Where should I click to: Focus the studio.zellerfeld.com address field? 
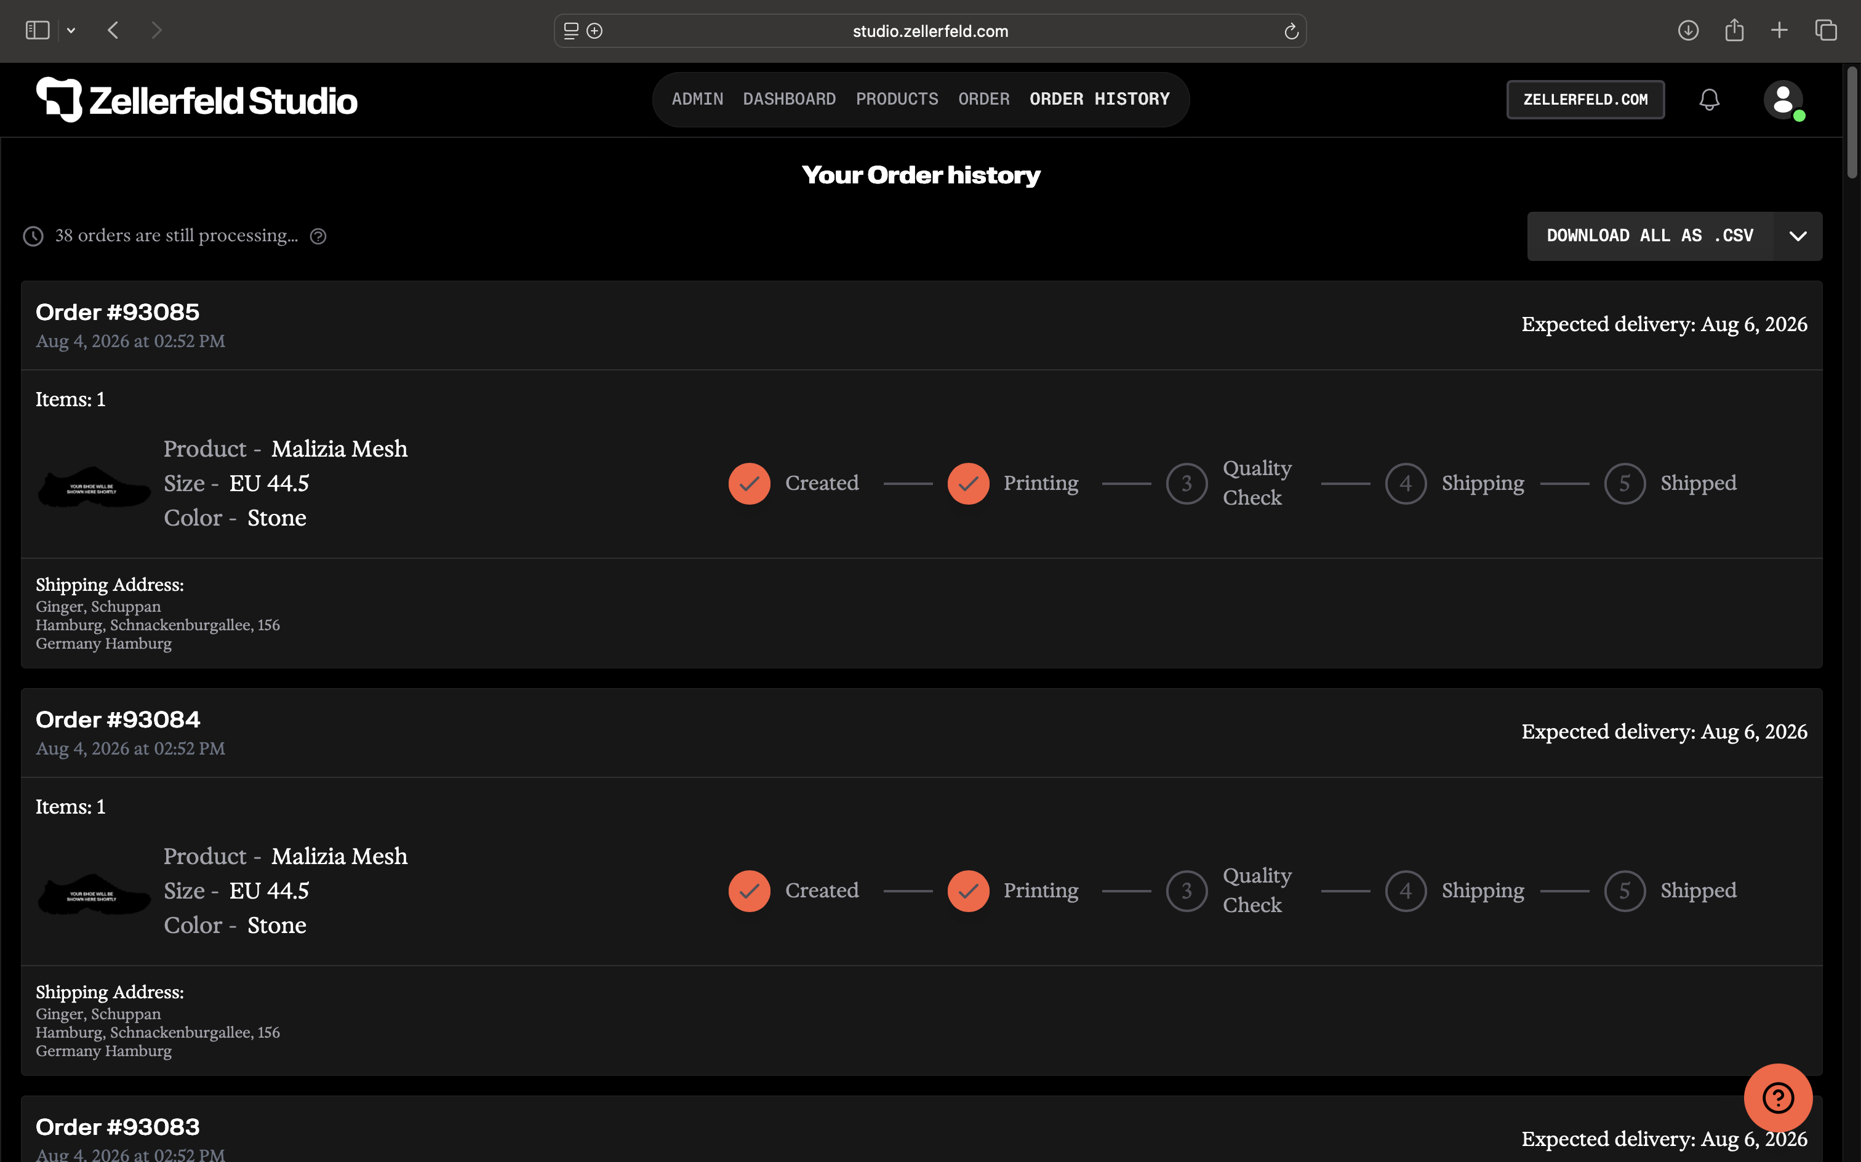point(930,31)
